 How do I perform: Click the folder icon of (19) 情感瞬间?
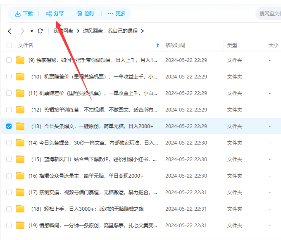[20, 225]
